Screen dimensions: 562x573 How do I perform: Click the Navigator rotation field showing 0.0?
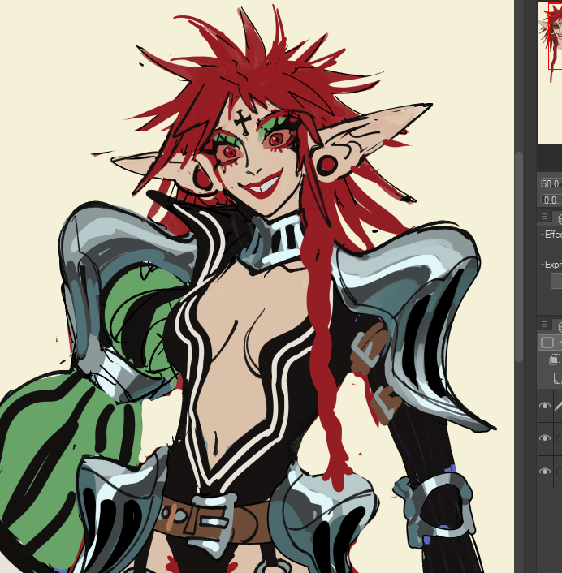551,200
